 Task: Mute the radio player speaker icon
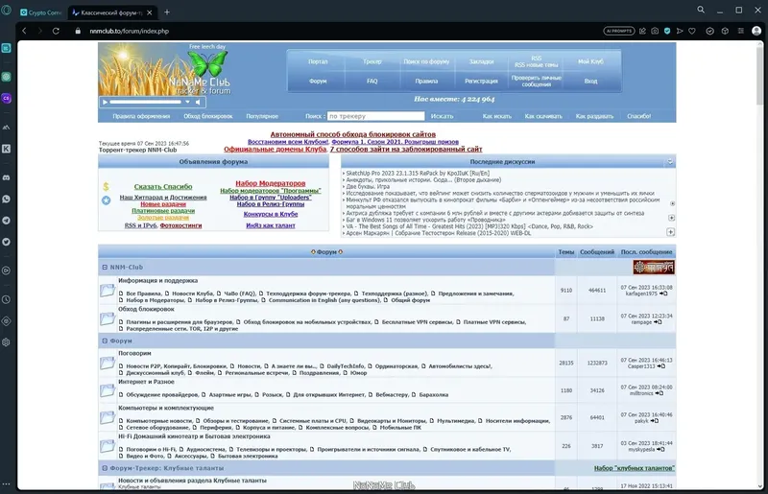tap(198, 102)
